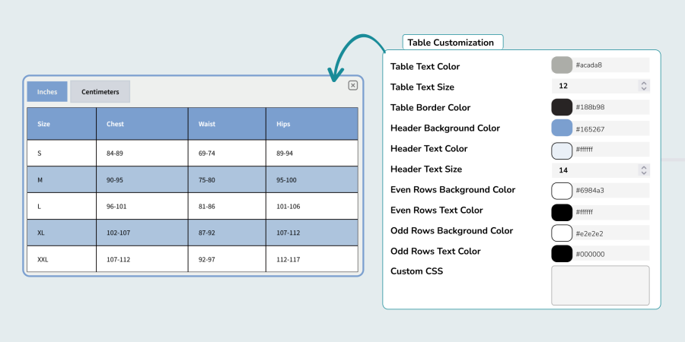Pick the Header Background Color swatch

coord(562,128)
